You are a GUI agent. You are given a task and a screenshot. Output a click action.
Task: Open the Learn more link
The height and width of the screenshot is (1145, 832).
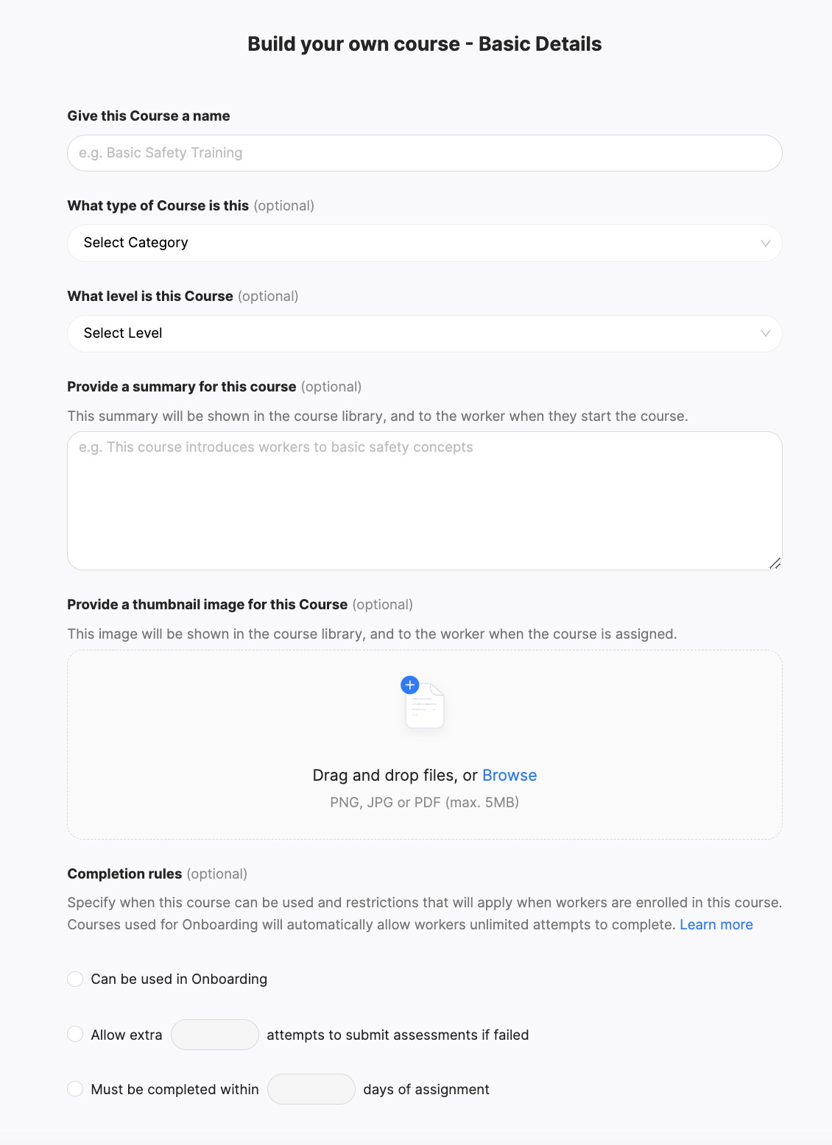716,924
